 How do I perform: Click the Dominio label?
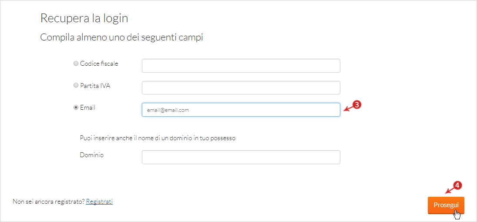[x=91, y=155]
